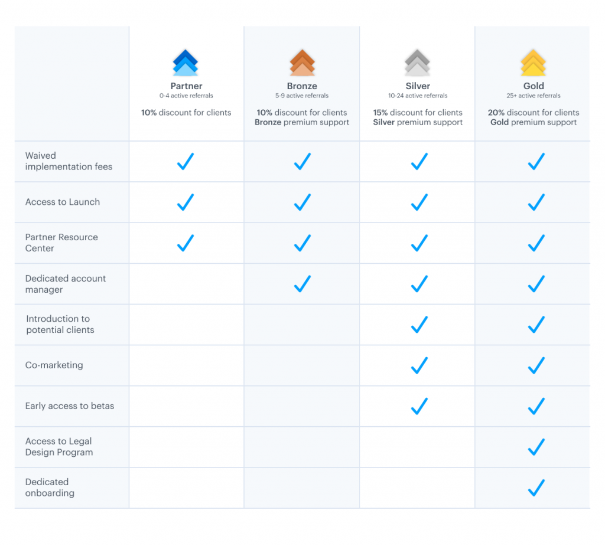The image size is (605, 546).
Task: Click the Co-marketing row label
Action: (x=54, y=365)
